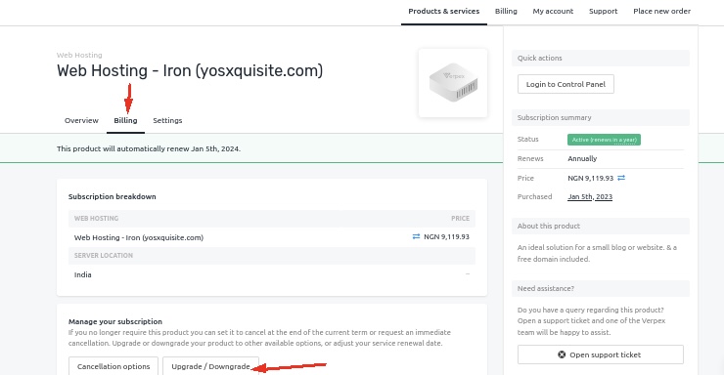Viewport: 724px width, 375px height.
Task: Click currency switch icon beside sidebar Price
Action: (x=621, y=178)
